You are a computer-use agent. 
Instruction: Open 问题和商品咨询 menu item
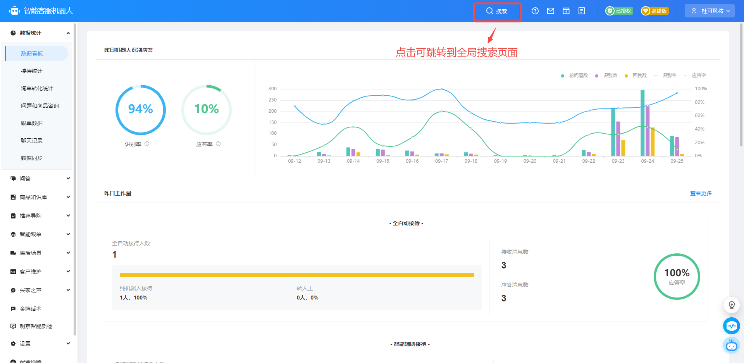(x=40, y=106)
